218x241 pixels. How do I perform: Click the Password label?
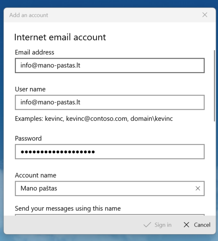[x=28, y=139]
